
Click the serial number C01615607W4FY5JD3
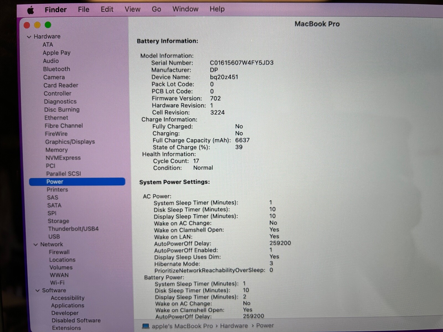point(242,63)
